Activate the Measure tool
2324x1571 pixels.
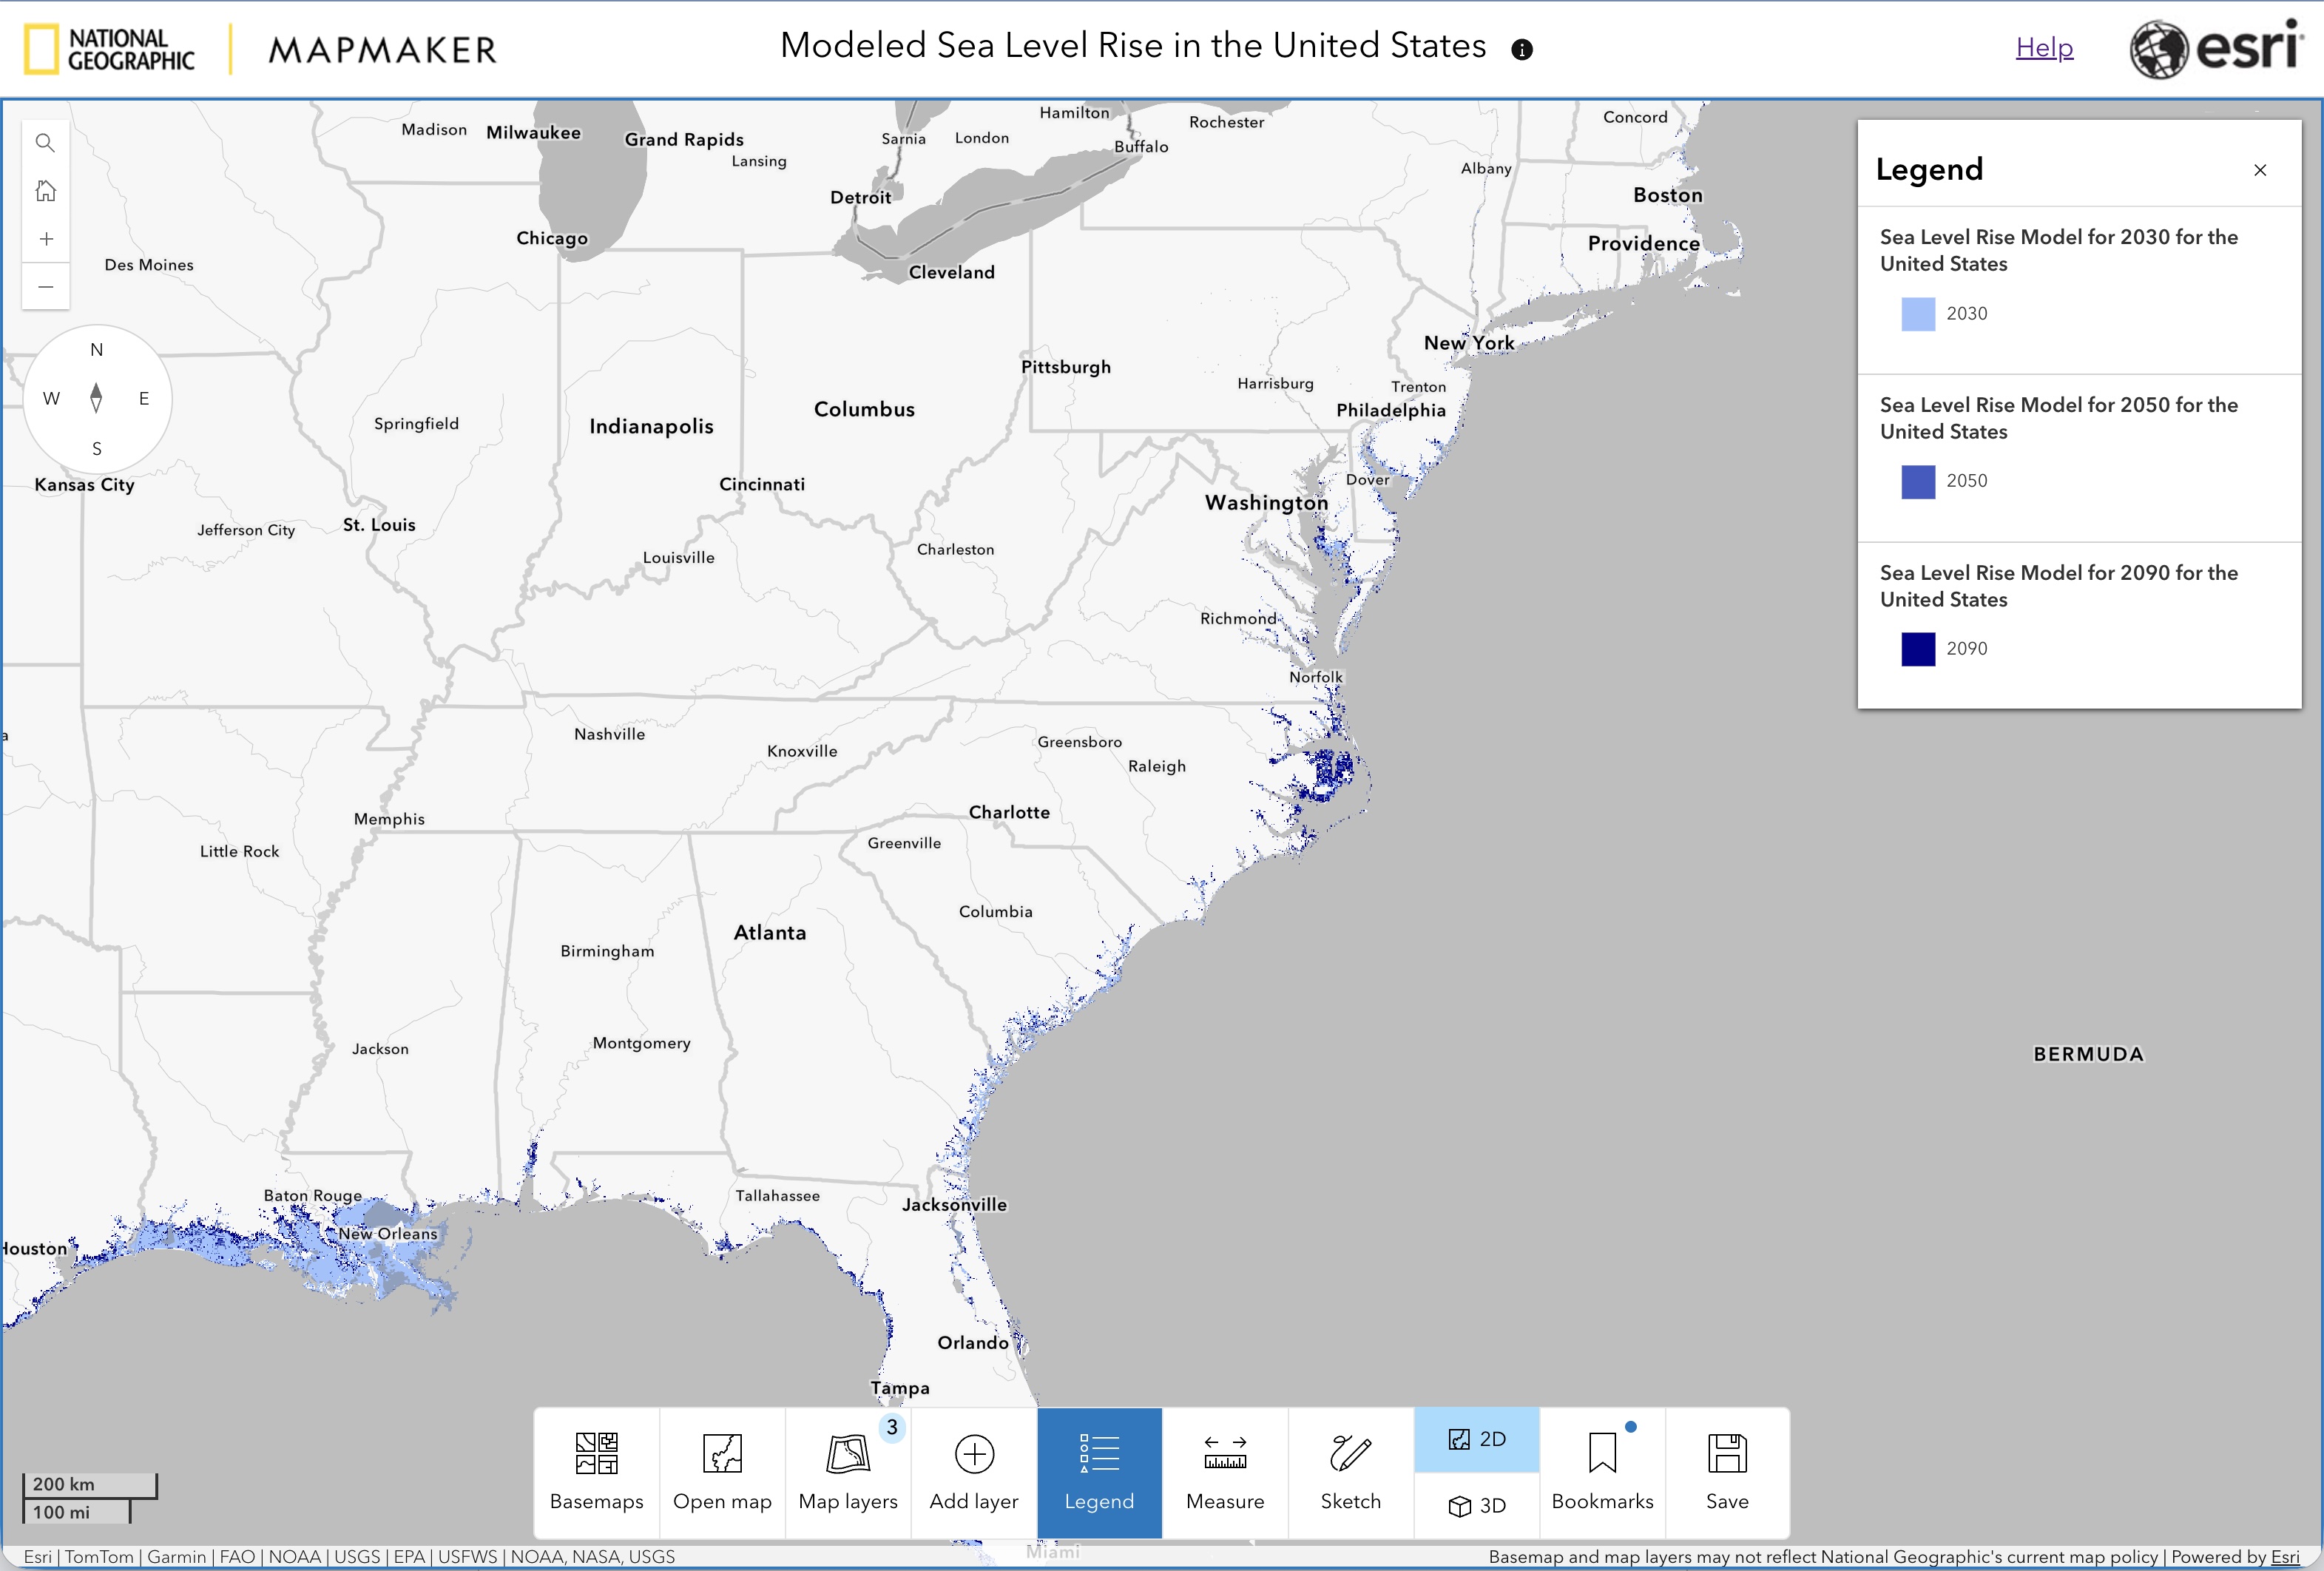click(1225, 1472)
